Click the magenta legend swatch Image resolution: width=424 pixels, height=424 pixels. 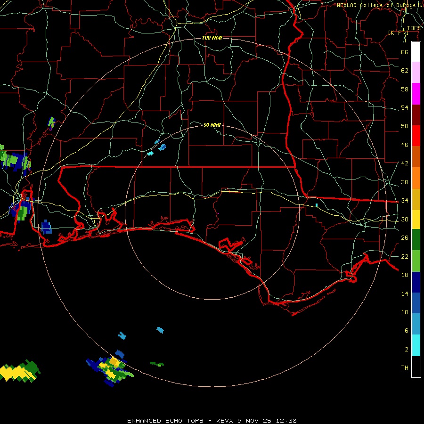[x=416, y=94]
